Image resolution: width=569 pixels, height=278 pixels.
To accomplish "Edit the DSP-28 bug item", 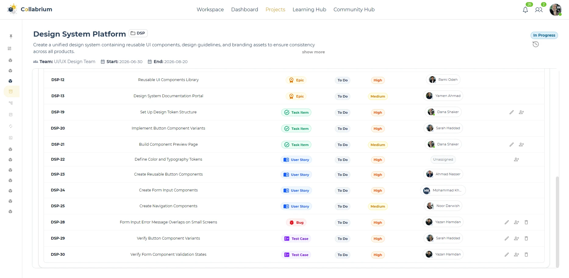I will click(x=506, y=222).
